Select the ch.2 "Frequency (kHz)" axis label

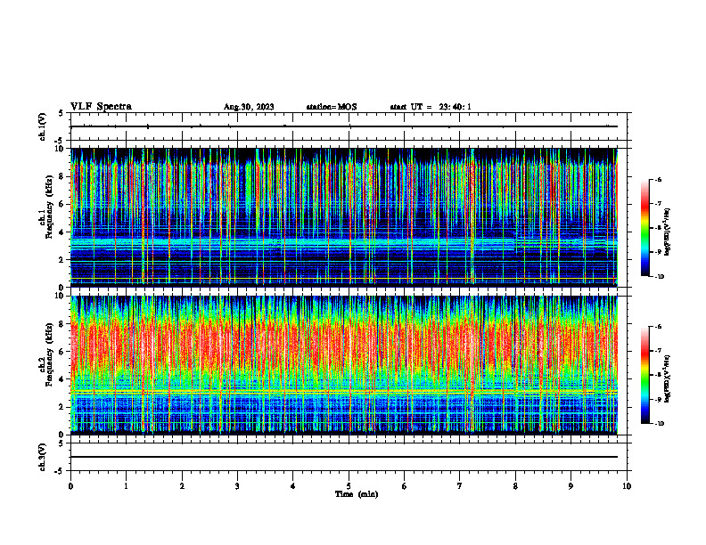[48, 354]
